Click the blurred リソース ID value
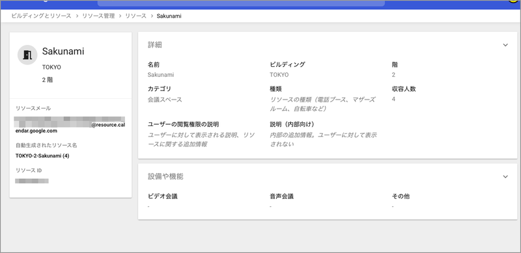521x253 pixels. point(32,181)
